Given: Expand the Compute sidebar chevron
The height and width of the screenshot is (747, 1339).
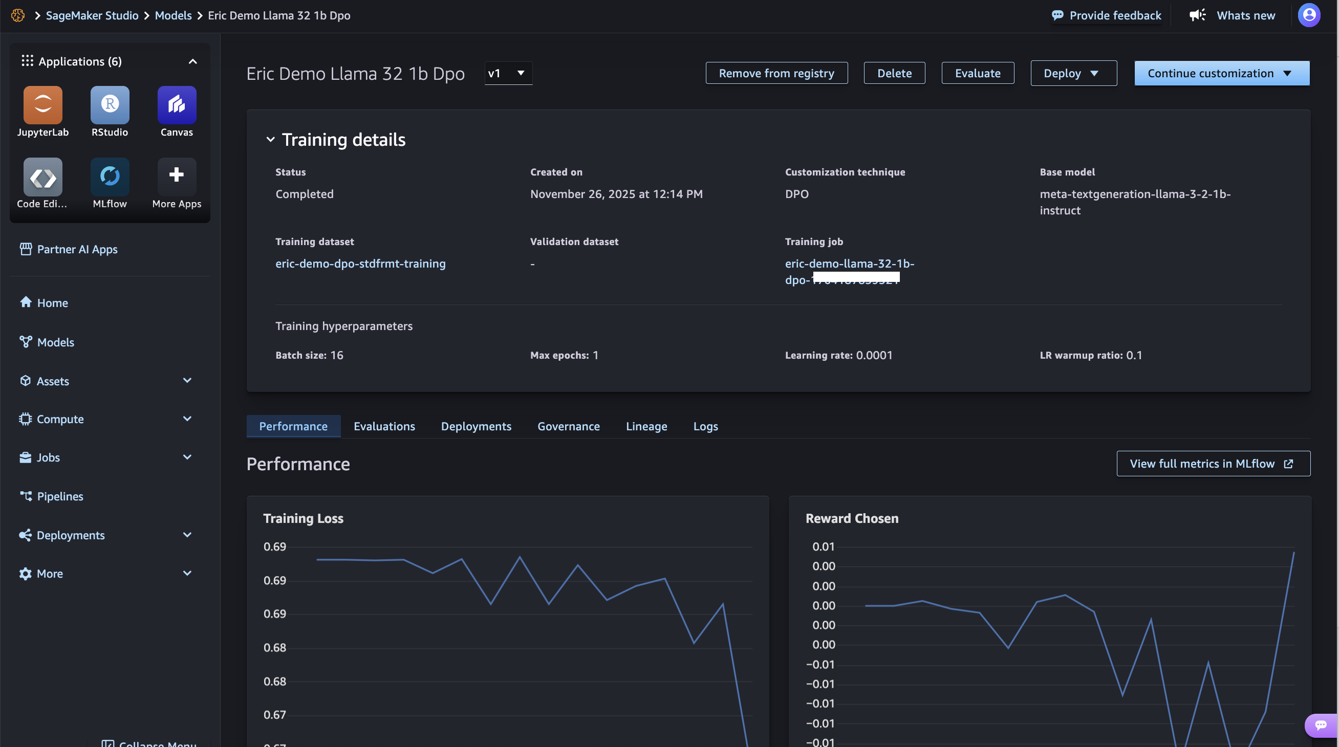Looking at the screenshot, I should pos(187,419).
